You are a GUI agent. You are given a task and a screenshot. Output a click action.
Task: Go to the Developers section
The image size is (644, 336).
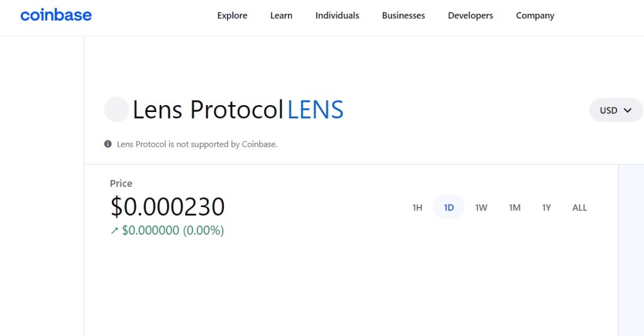(470, 16)
